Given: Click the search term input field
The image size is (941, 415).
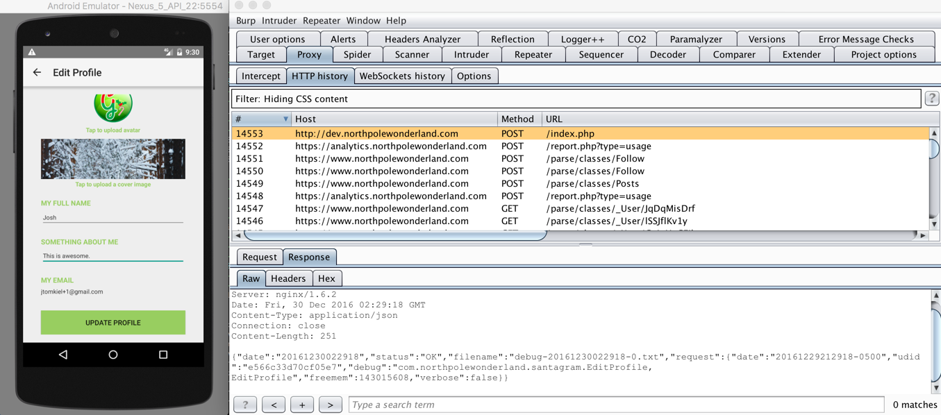Looking at the screenshot, I should click(616, 405).
